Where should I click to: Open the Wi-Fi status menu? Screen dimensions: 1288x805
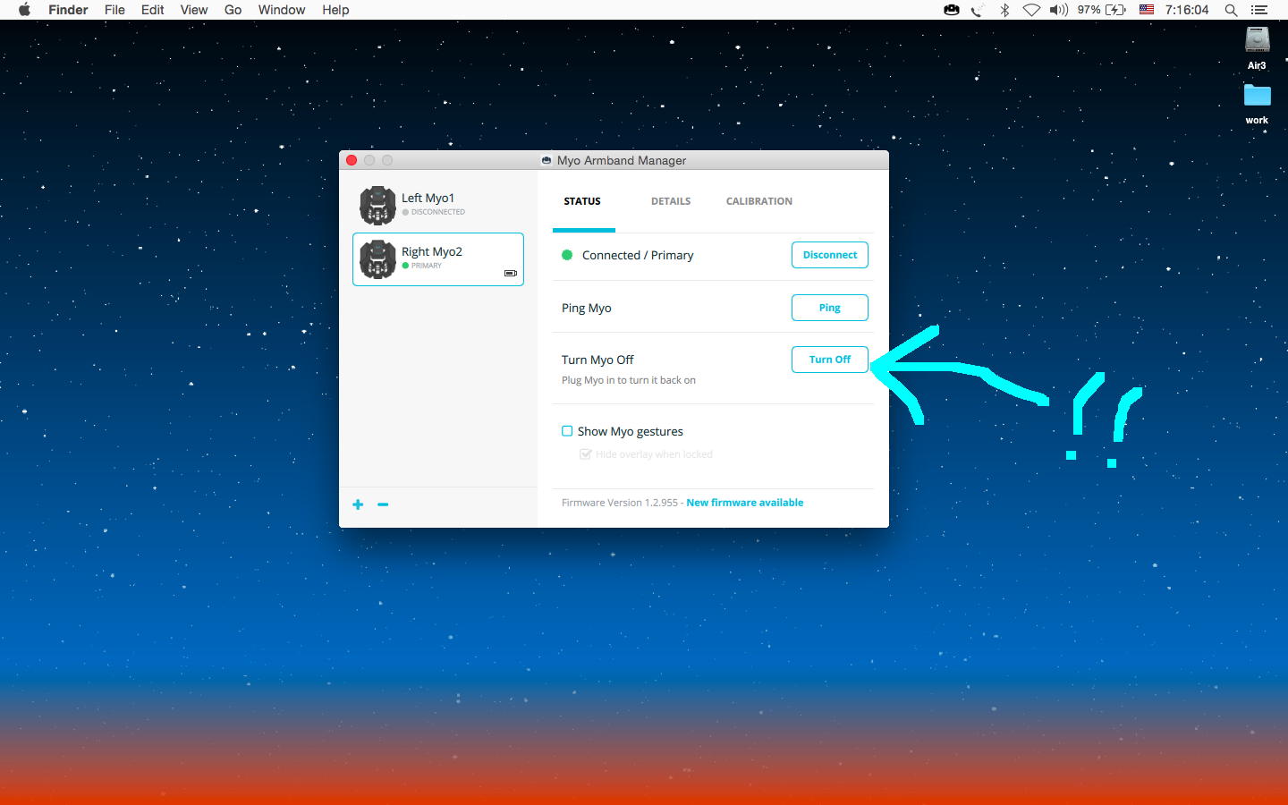click(1031, 10)
